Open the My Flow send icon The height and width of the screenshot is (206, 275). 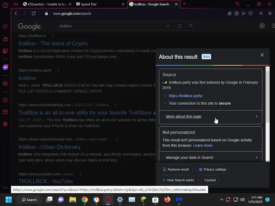tap(244, 13)
